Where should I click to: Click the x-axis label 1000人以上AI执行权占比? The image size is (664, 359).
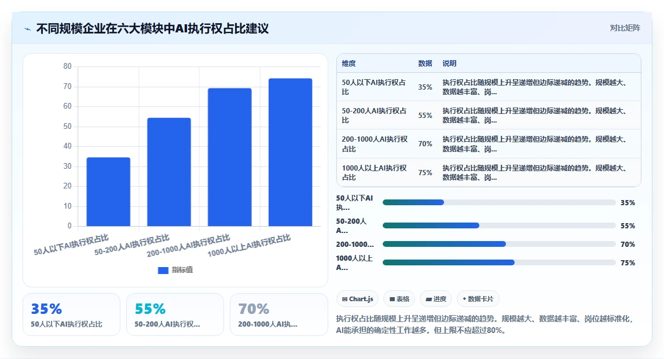249,246
